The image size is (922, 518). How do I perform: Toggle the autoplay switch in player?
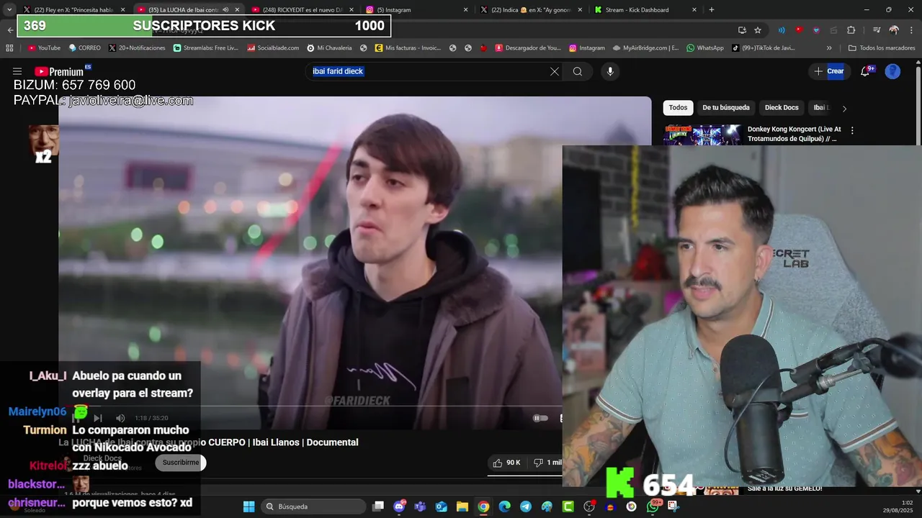coord(540,418)
